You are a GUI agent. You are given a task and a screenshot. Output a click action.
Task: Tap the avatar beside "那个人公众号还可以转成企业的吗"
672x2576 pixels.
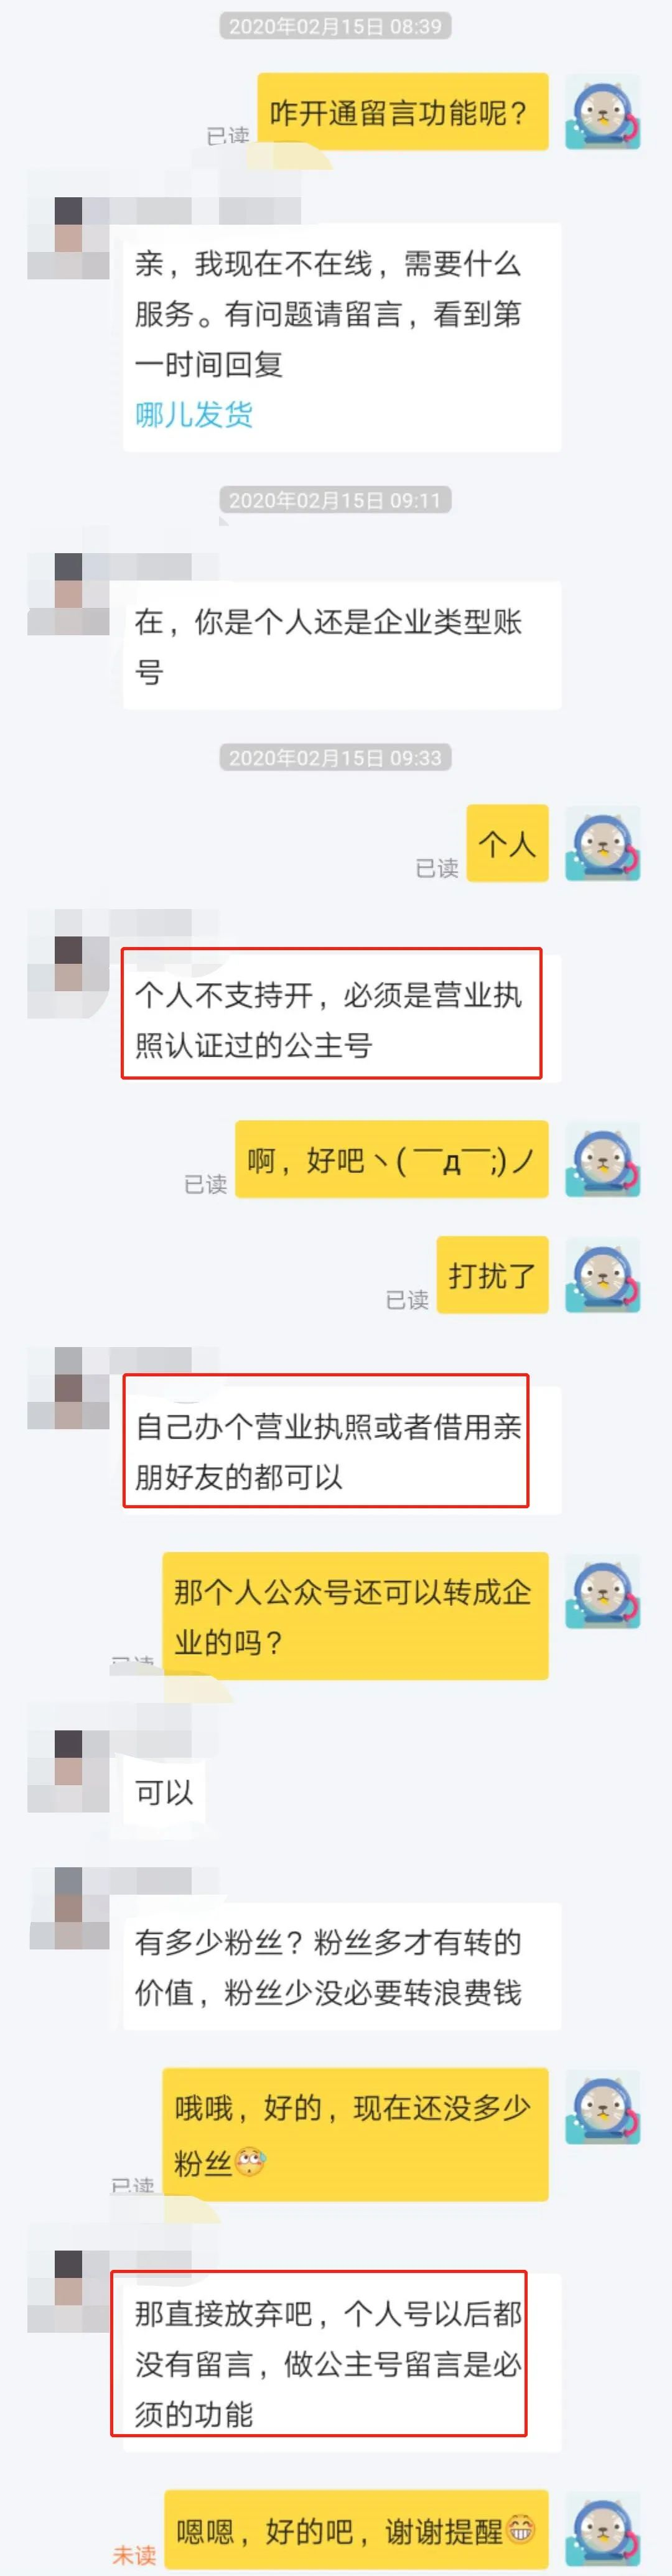pyautogui.click(x=602, y=1590)
